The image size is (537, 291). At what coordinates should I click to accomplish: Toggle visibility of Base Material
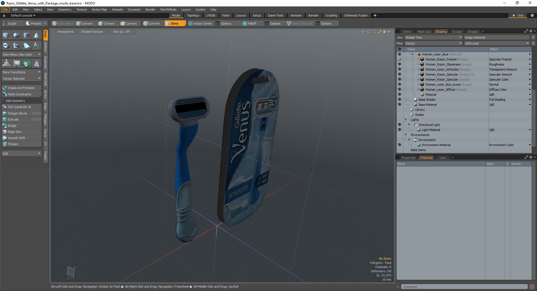coord(399,105)
